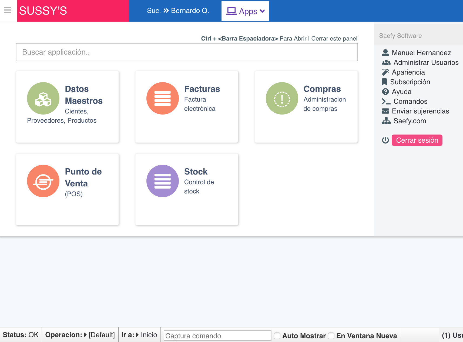Select the Comandos terminal icon
This screenshot has width=463, height=342.
point(386,101)
